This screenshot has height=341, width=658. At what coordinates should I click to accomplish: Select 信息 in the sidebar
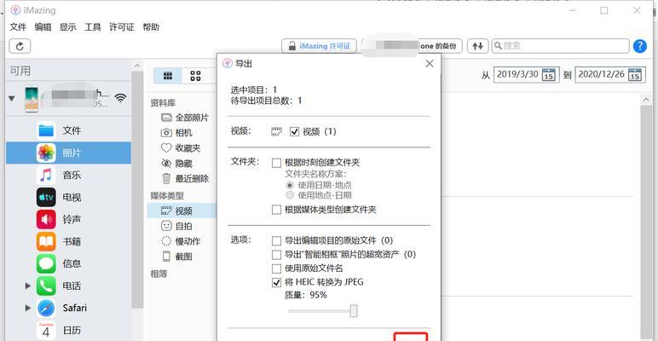coord(68,263)
